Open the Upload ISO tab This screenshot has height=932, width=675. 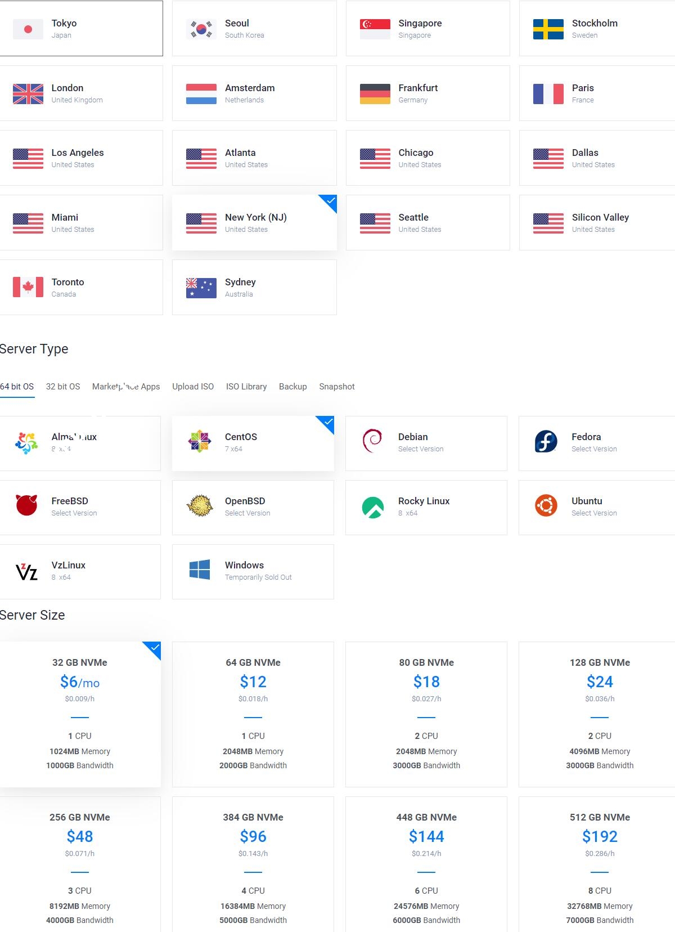pyautogui.click(x=193, y=387)
